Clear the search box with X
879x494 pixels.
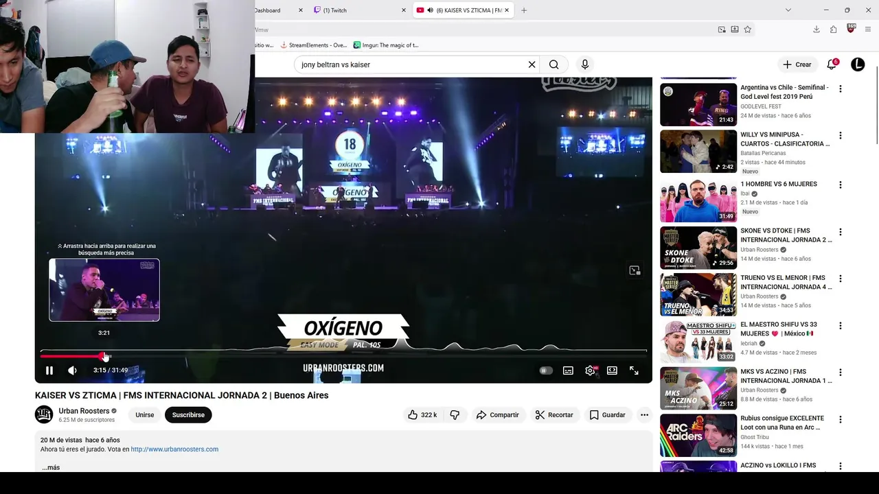(x=532, y=64)
